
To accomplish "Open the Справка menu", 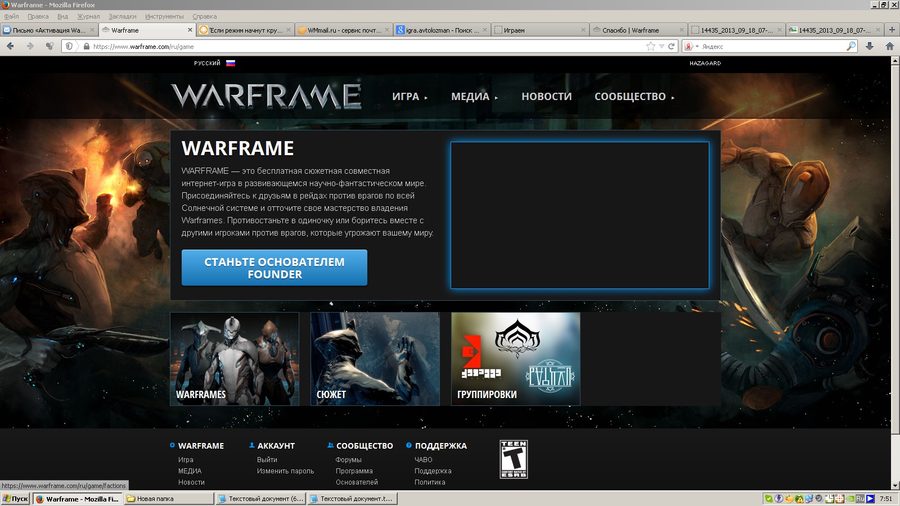I will pos(204,16).
